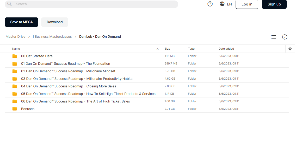
Task: Select 01 Success Roadmap - The Foundation name
Action: pyautogui.click(x=65, y=63)
